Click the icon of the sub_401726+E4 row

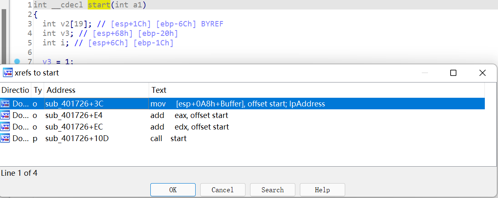tap(6, 115)
